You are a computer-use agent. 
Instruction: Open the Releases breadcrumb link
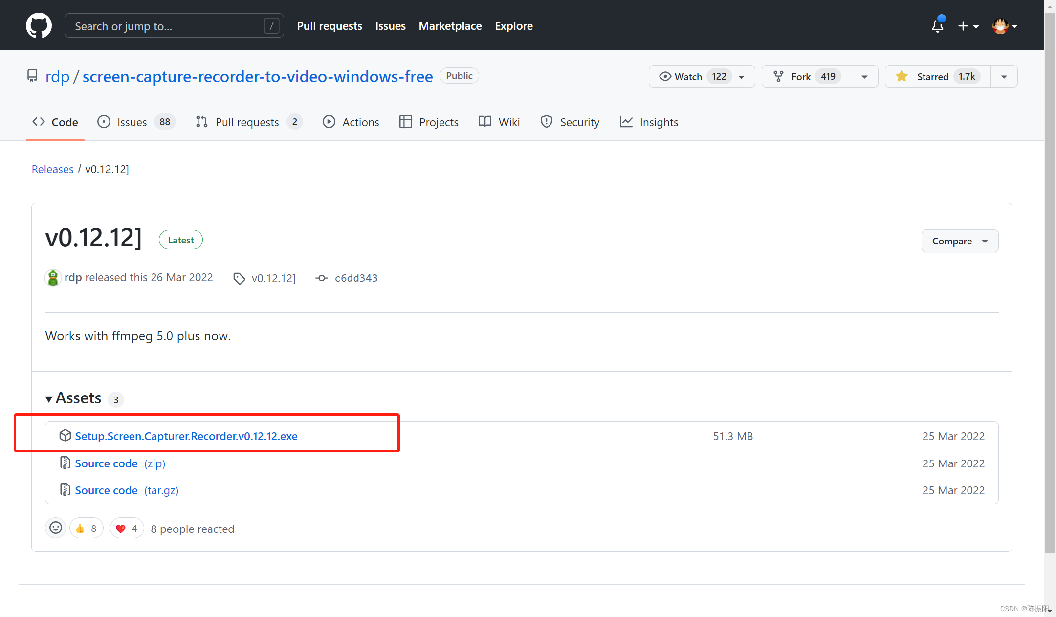52,169
